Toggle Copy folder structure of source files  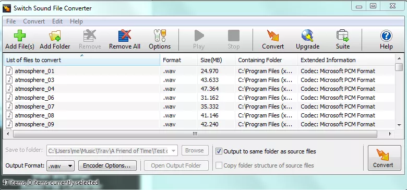point(219,165)
